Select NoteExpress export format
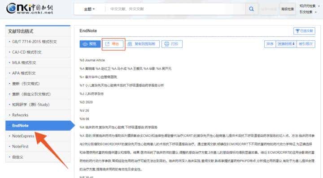This screenshot has height=178, width=323. coord(38,136)
